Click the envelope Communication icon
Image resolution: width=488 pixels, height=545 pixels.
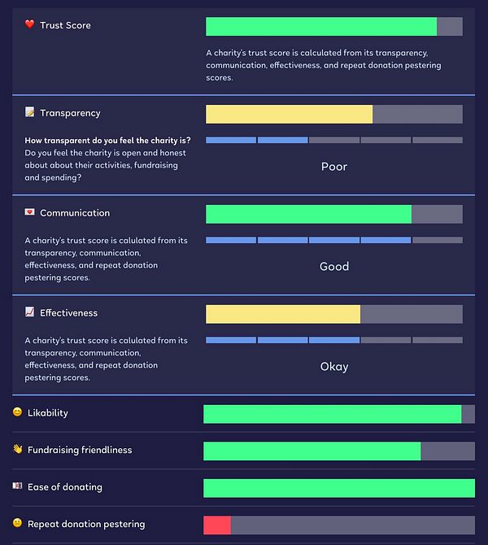[x=29, y=211]
